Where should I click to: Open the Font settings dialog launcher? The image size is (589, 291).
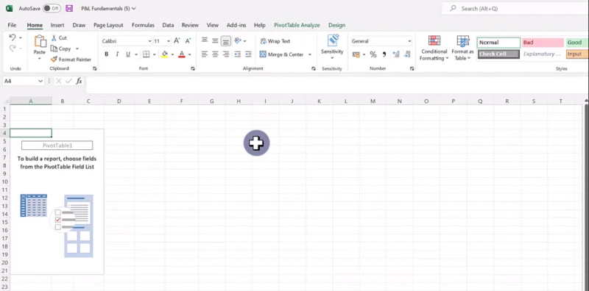click(x=193, y=68)
